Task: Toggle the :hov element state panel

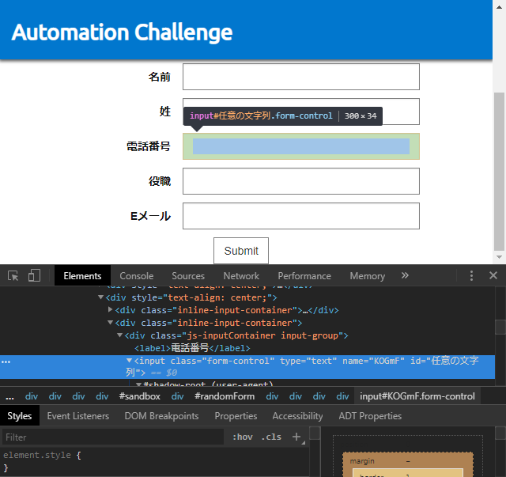Action: pos(243,437)
